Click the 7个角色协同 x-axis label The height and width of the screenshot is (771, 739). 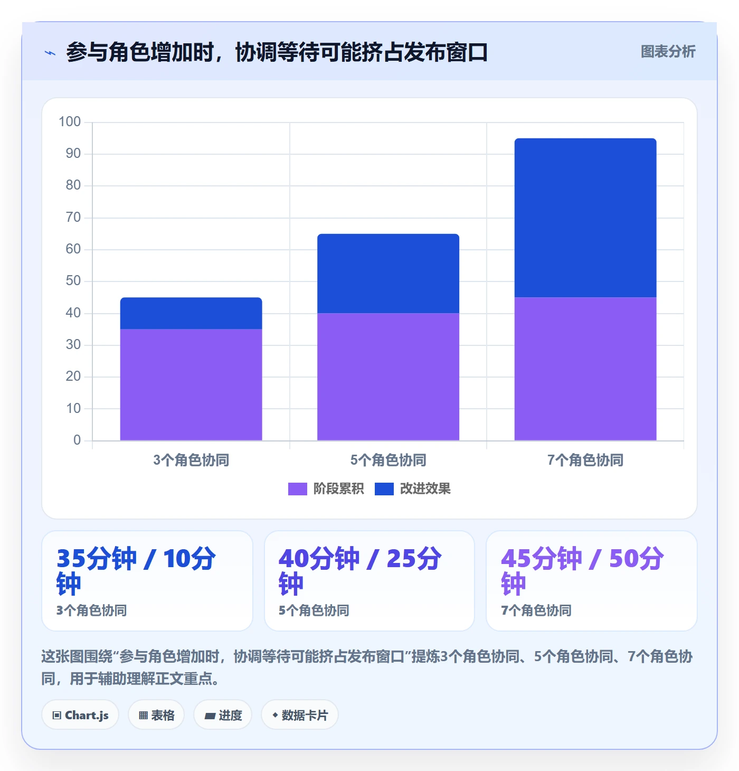585,460
